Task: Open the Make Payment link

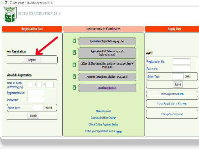Action: click(x=103, y=111)
